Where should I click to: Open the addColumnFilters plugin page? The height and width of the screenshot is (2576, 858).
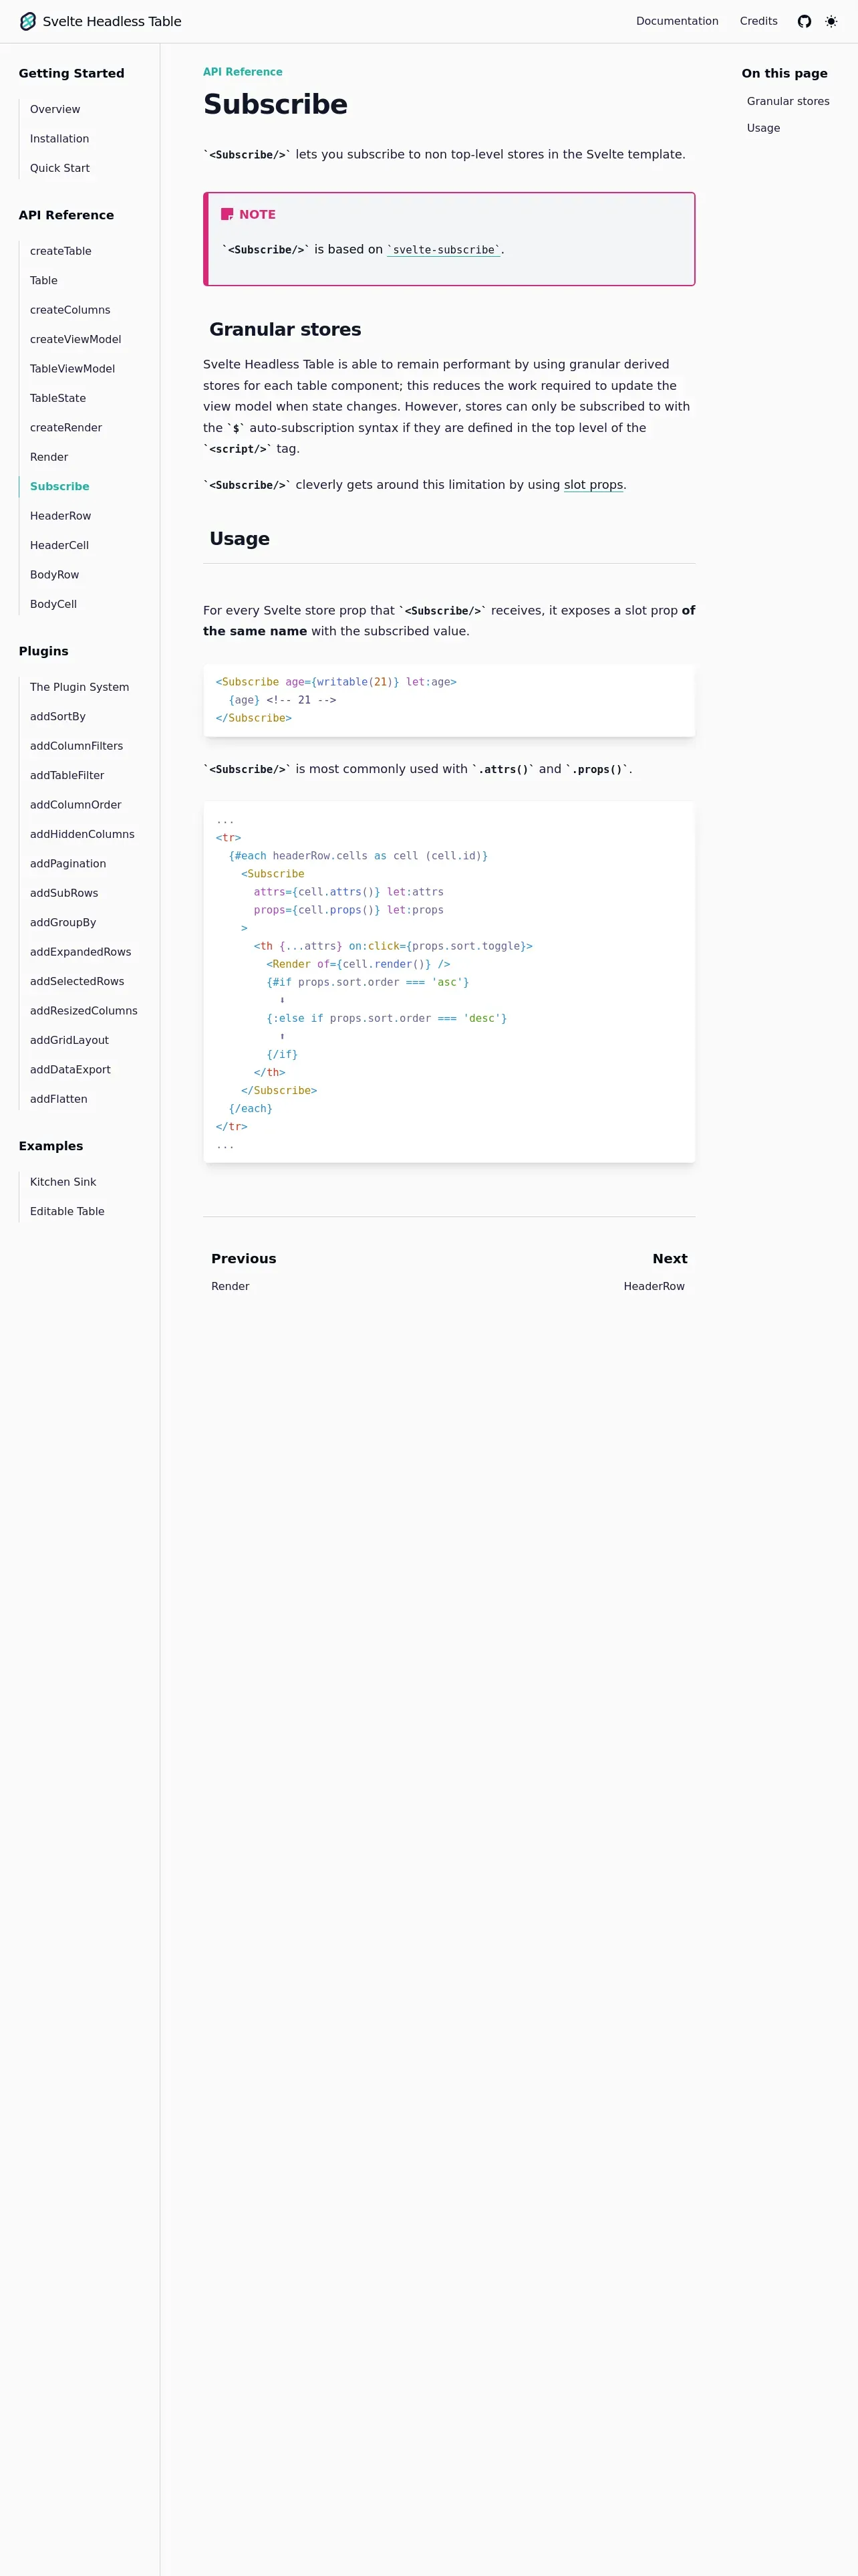[76, 746]
